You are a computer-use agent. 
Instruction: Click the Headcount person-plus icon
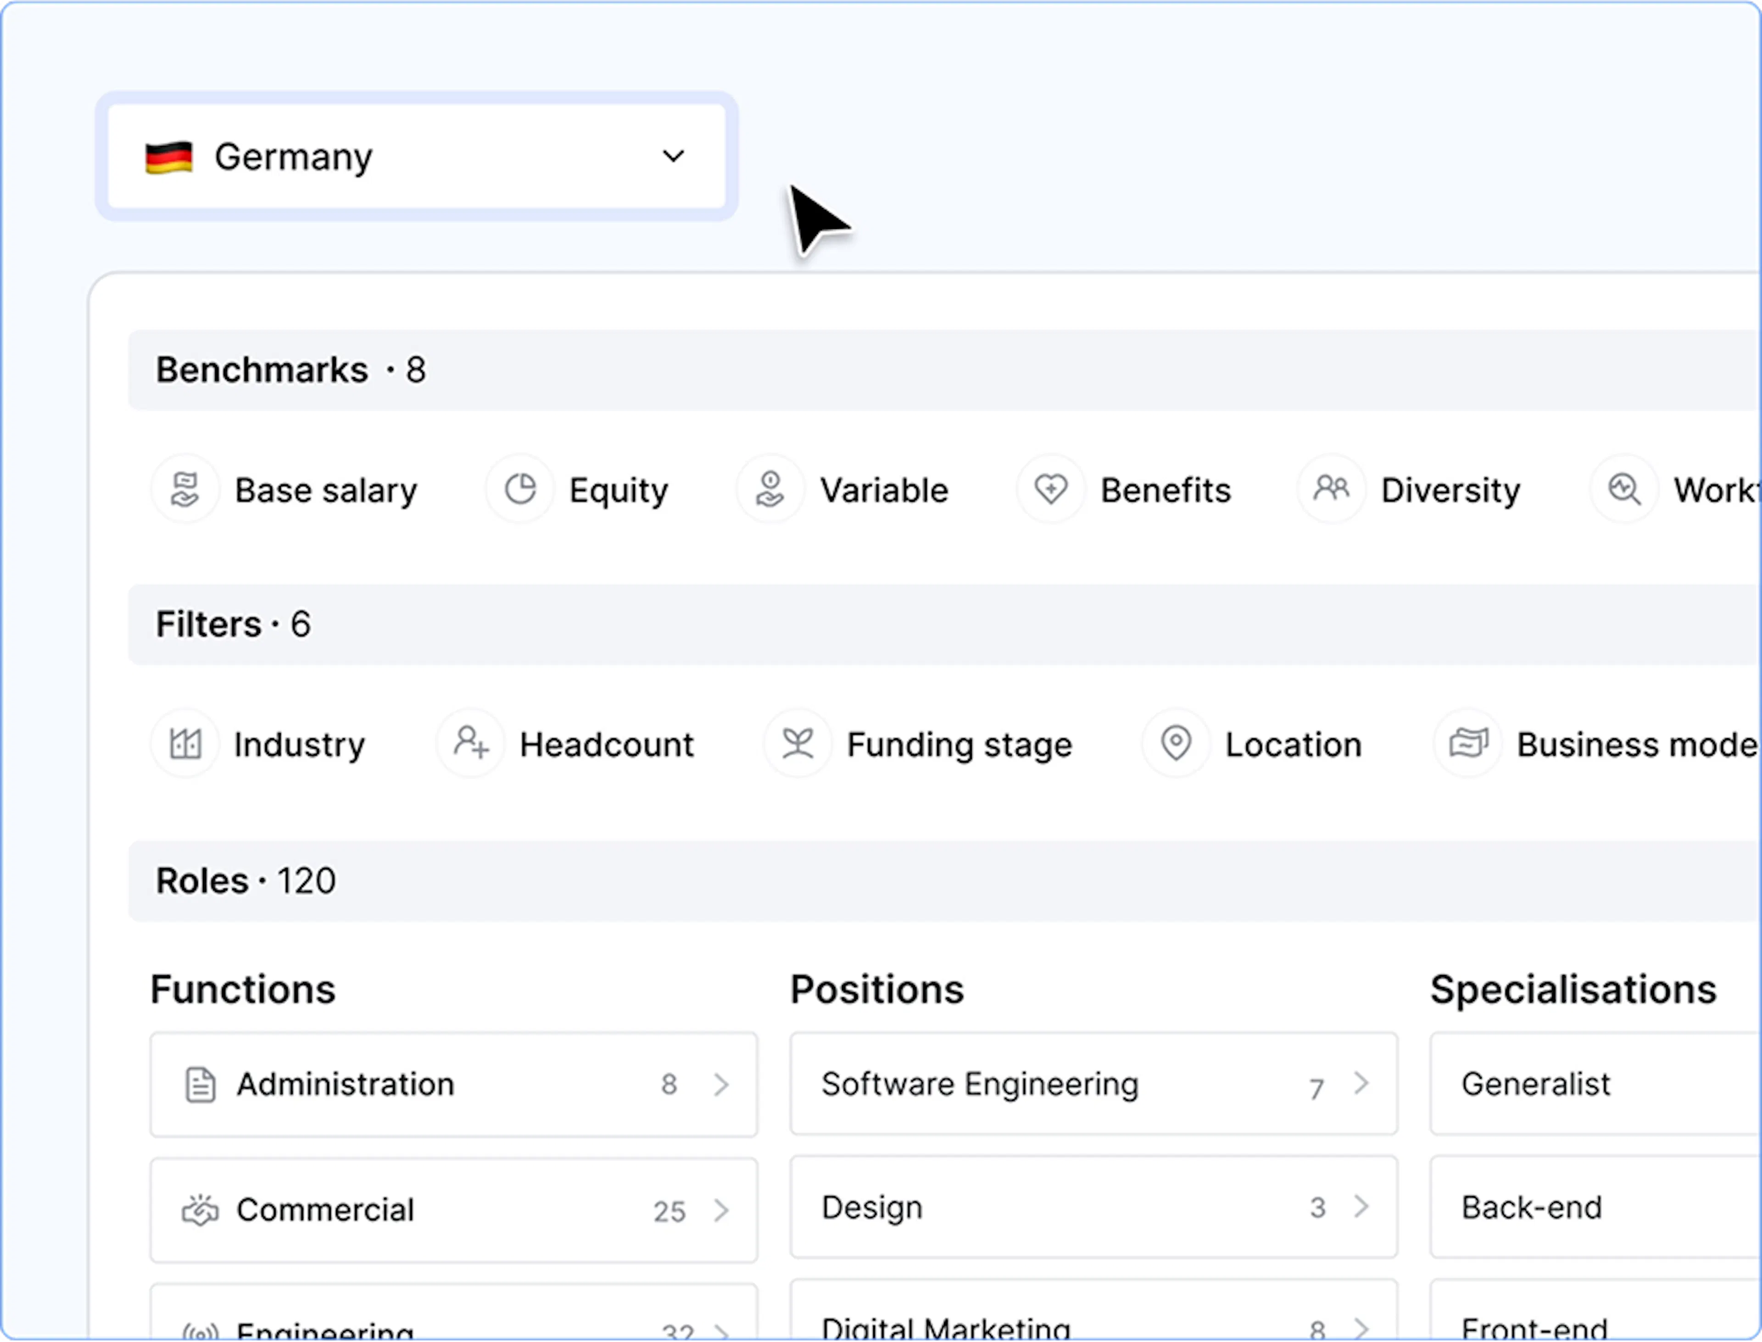(470, 744)
